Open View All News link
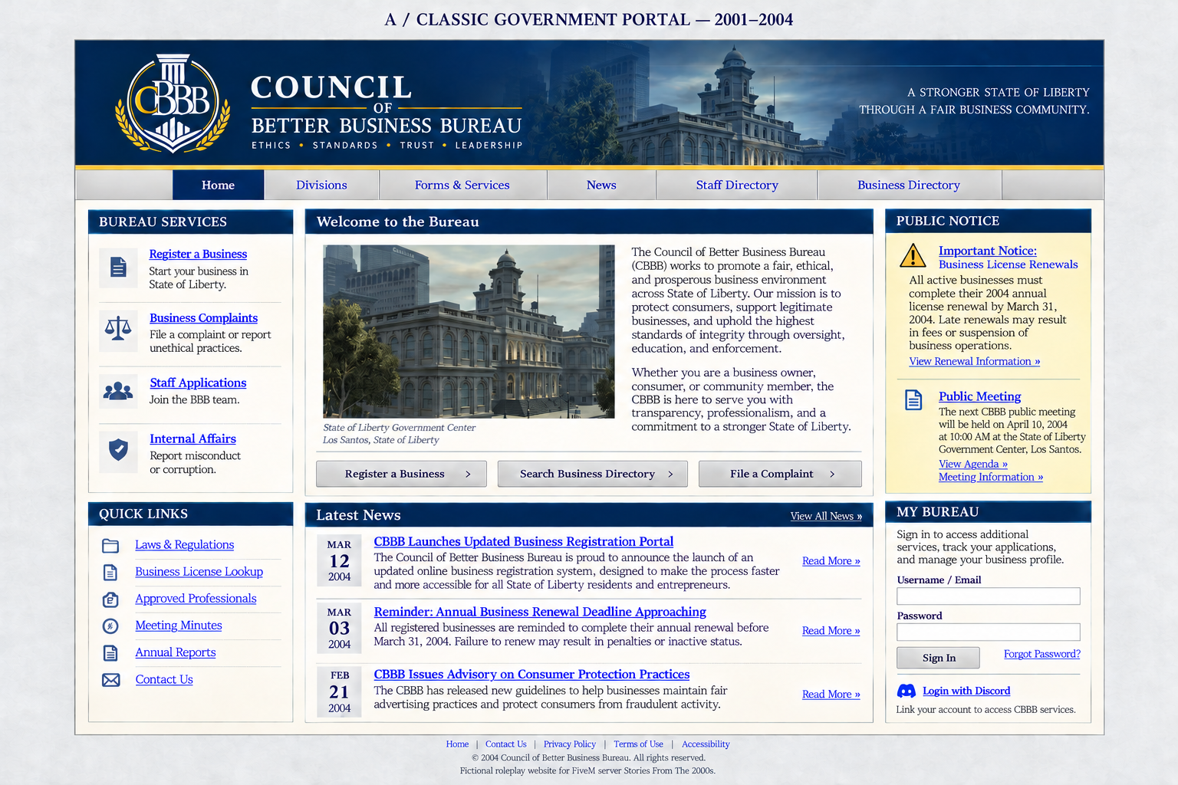 coord(826,516)
